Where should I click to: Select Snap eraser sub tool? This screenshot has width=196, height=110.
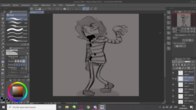point(17,41)
